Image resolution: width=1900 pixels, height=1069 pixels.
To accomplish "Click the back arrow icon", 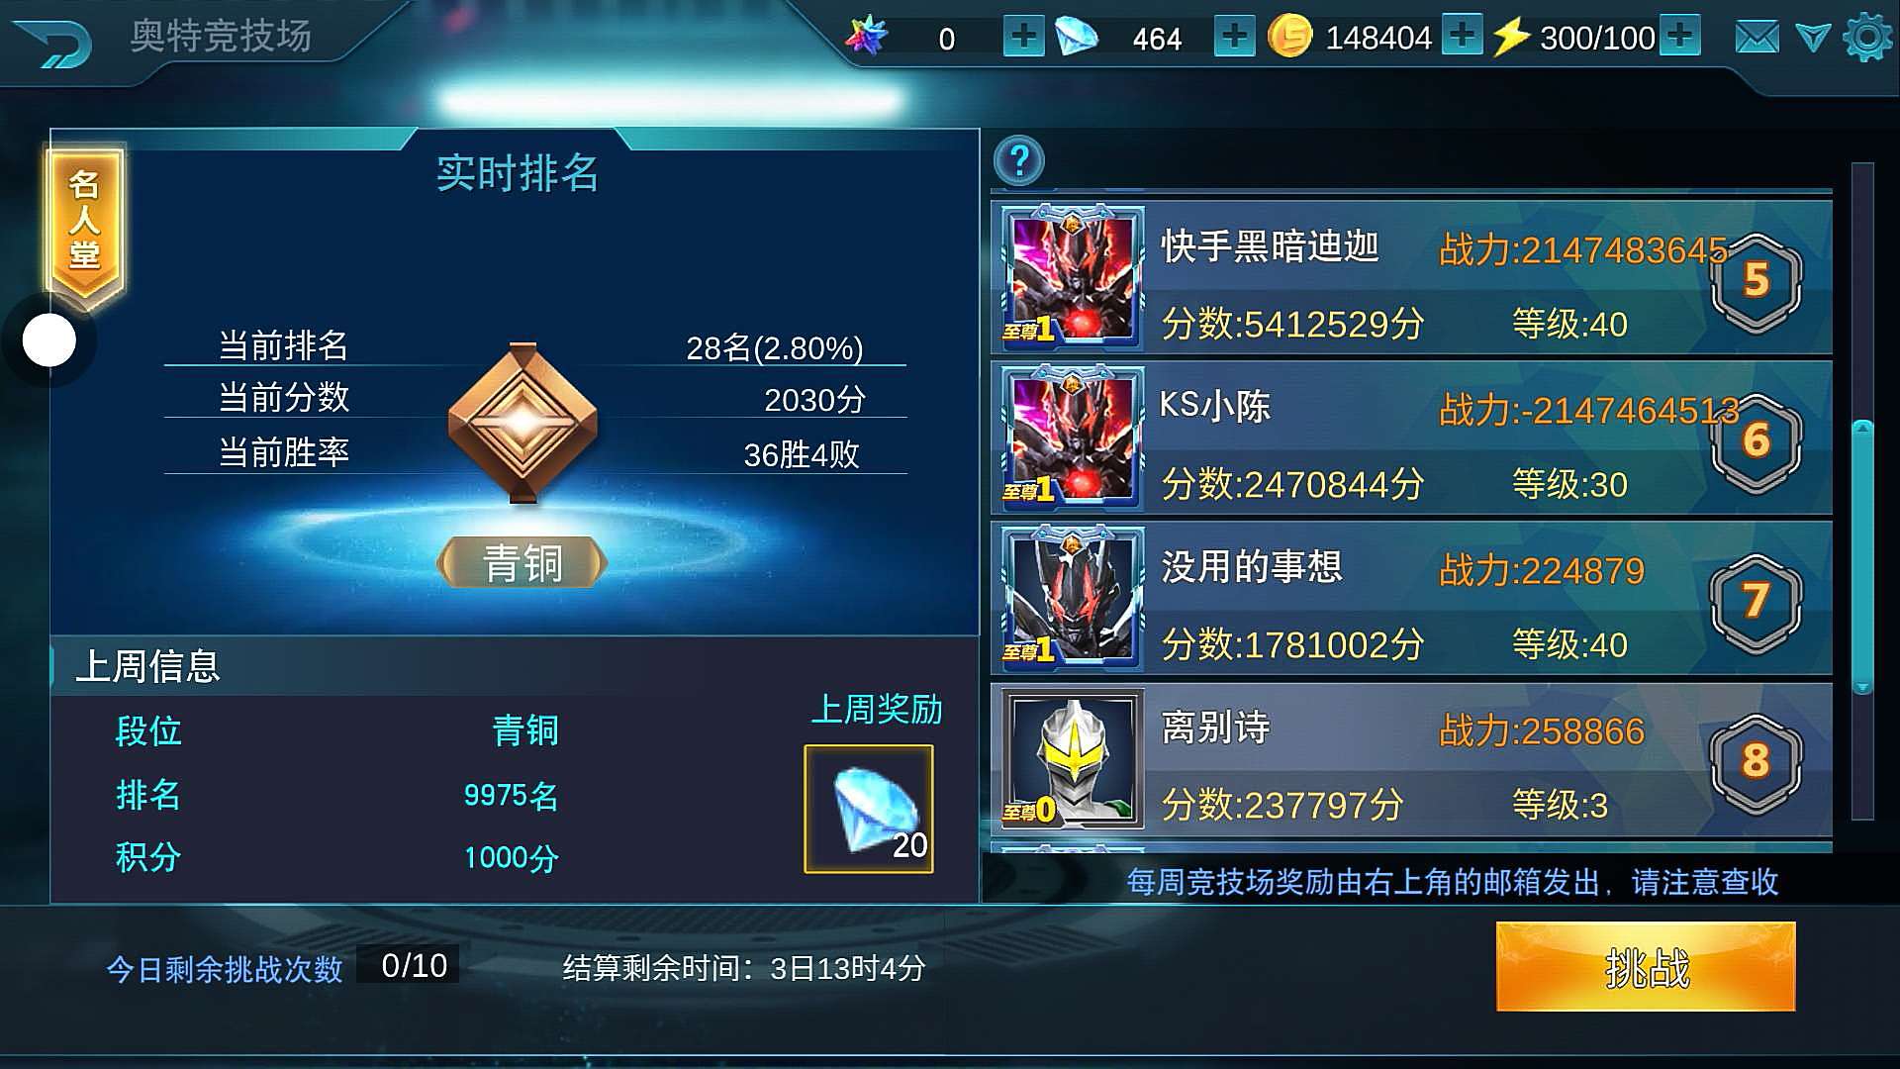I will click(x=54, y=43).
